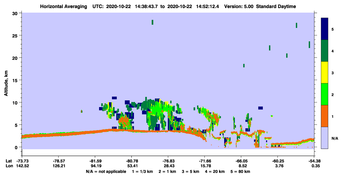Screen dimensions: 349x179
Task: Click the dark green colorbar segment labeled 4
Action: (325, 51)
